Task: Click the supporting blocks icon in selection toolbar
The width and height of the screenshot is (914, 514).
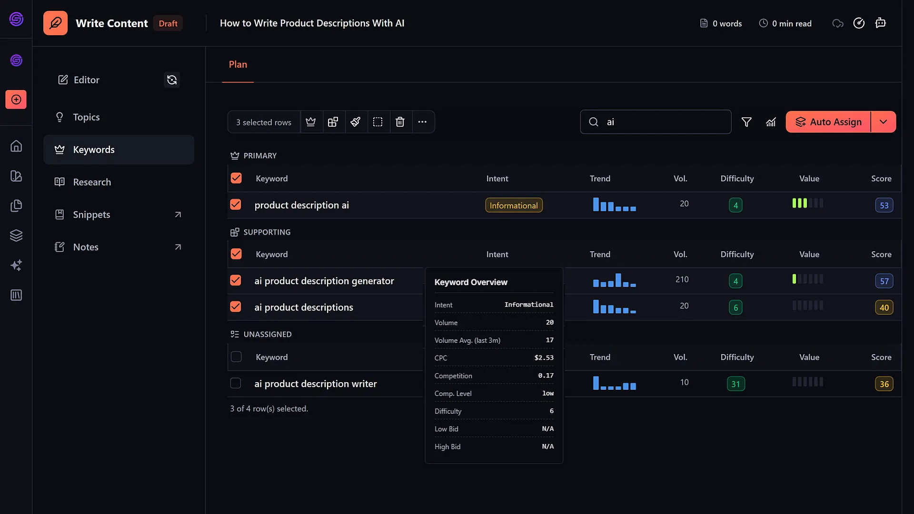Action: (333, 122)
